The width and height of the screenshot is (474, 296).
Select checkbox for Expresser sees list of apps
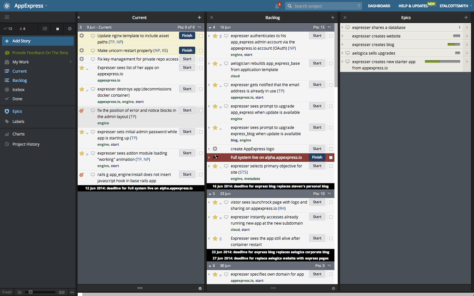(201, 68)
